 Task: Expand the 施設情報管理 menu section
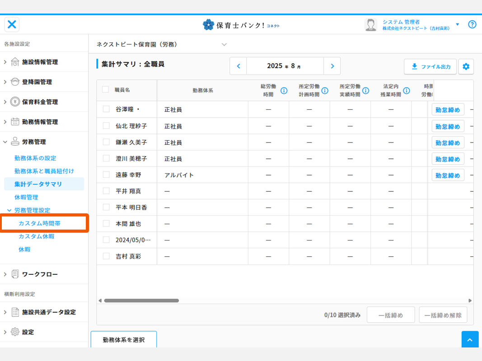pyautogui.click(x=40, y=62)
